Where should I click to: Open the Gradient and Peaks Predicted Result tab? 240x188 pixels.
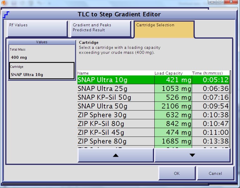tap(100, 28)
